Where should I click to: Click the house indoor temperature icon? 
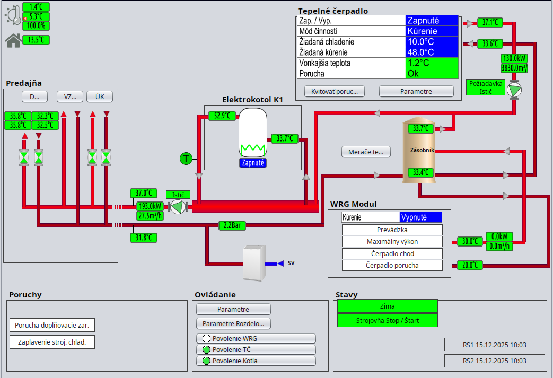[13, 40]
